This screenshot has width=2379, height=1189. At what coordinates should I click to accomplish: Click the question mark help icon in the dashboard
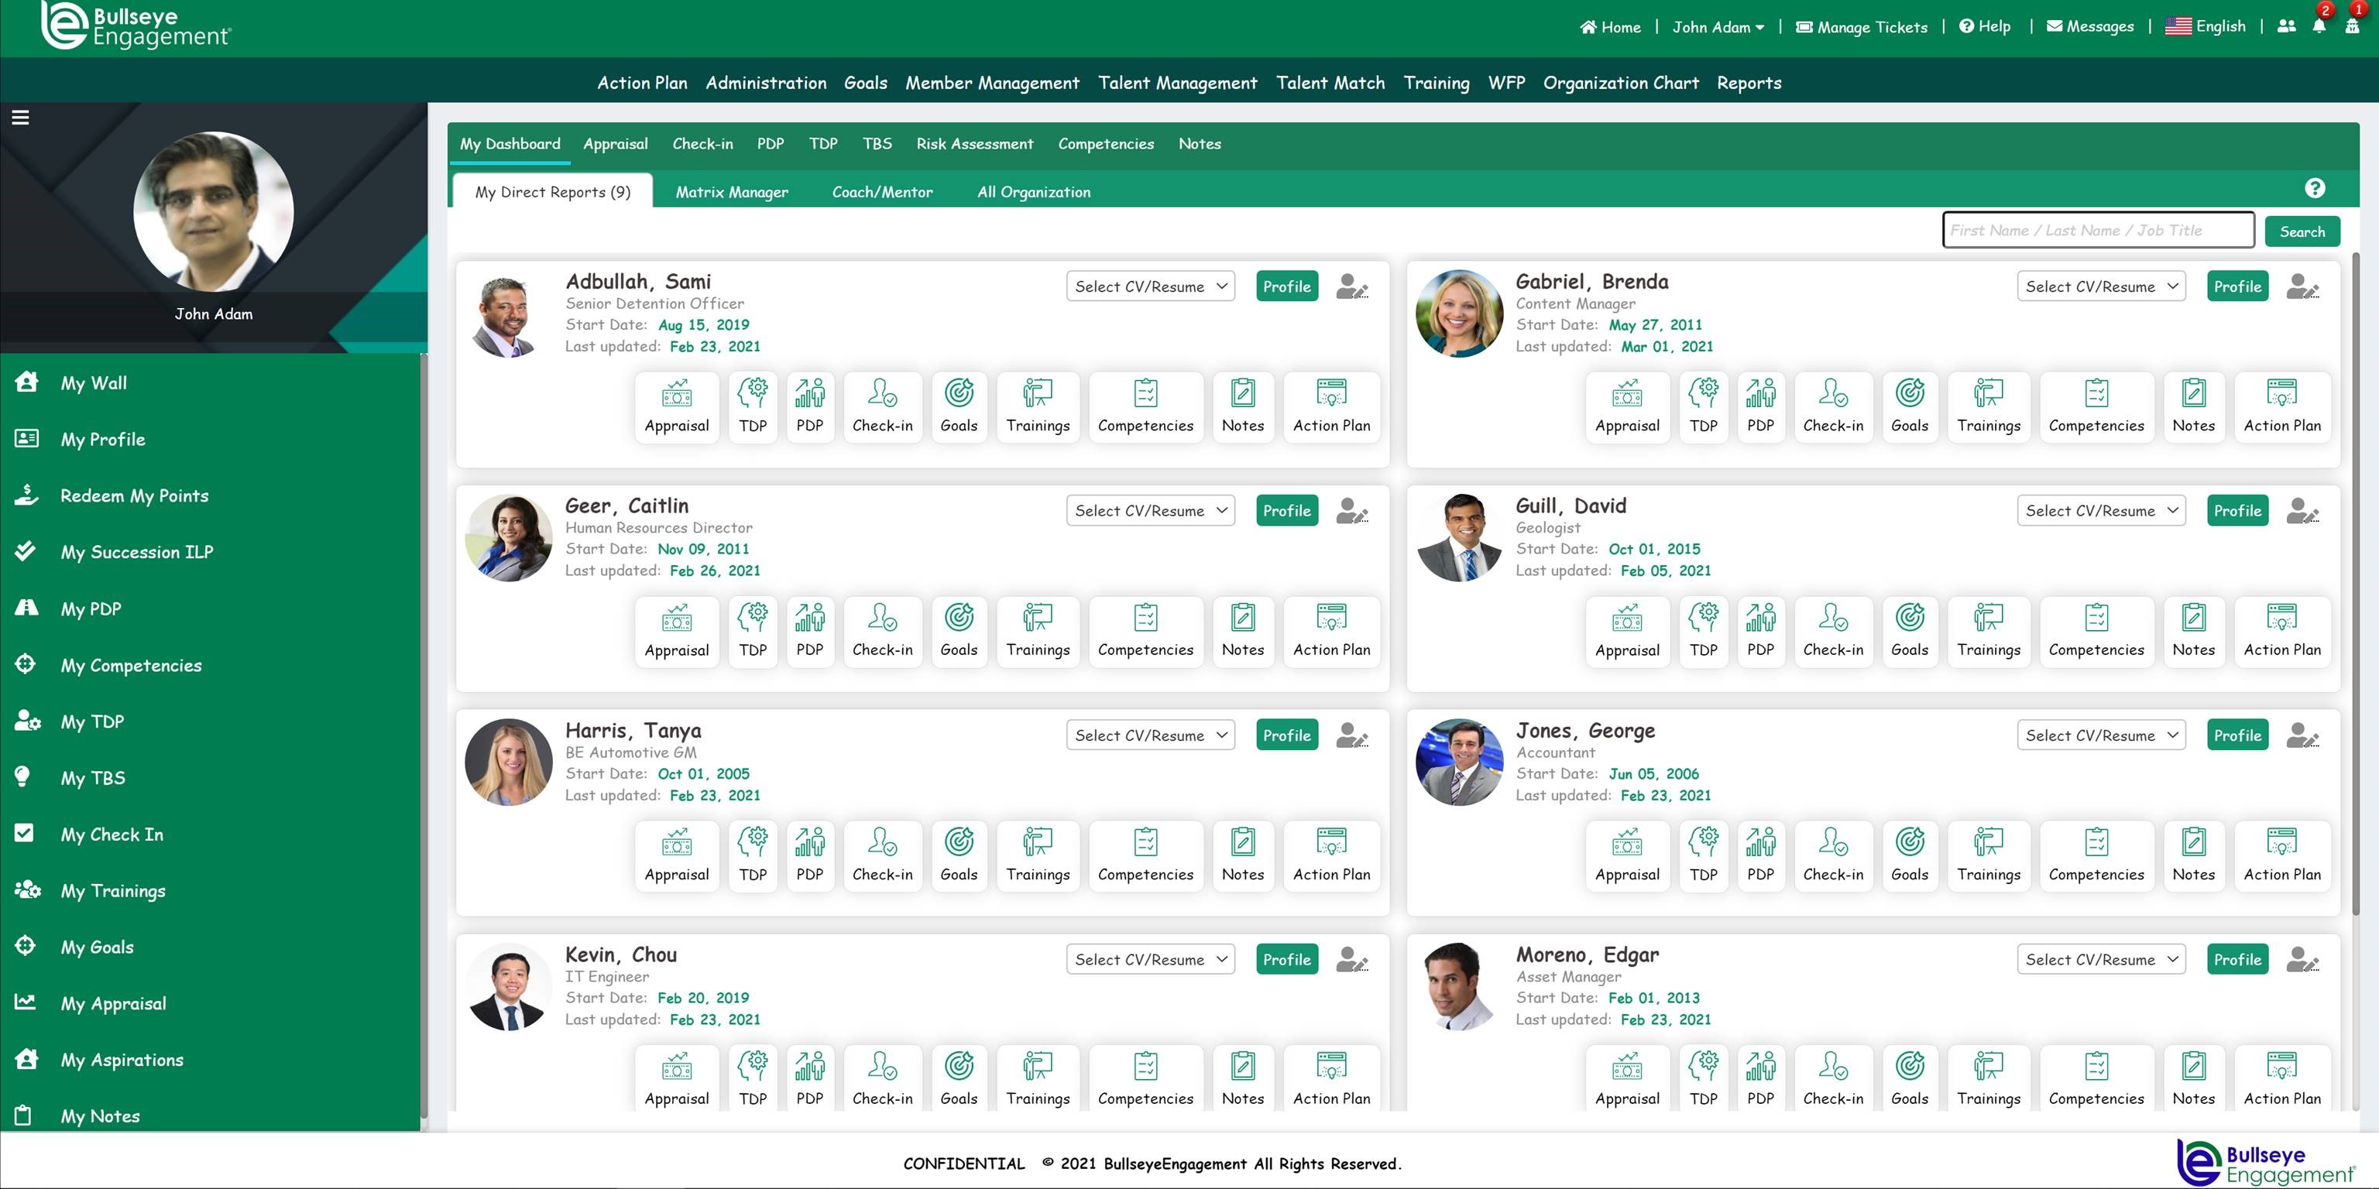tap(2315, 188)
